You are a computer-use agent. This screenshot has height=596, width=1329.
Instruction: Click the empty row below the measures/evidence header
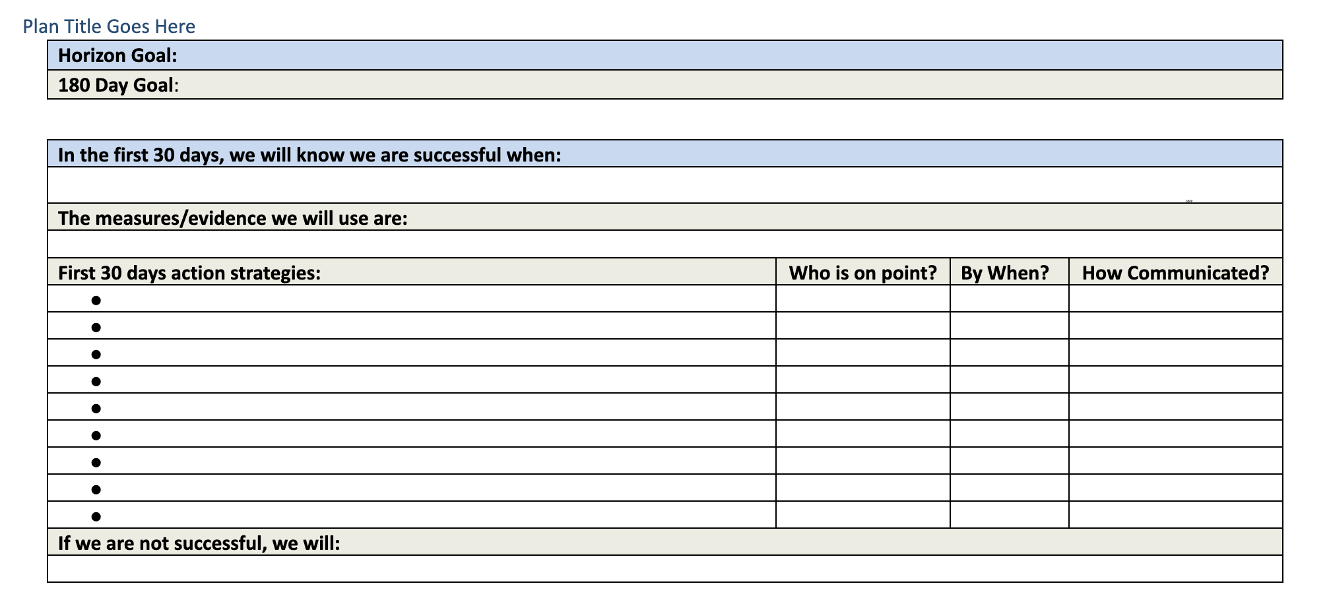(660, 244)
